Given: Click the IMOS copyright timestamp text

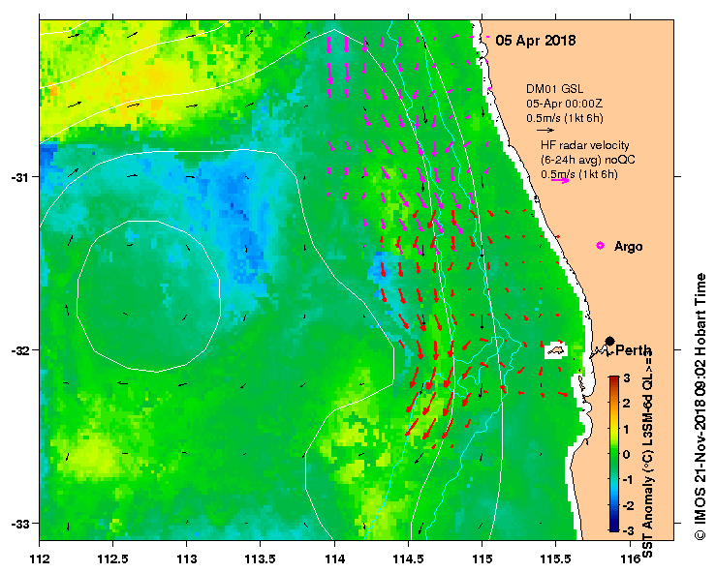Looking at the screenshot, I should tap(700, 407).
